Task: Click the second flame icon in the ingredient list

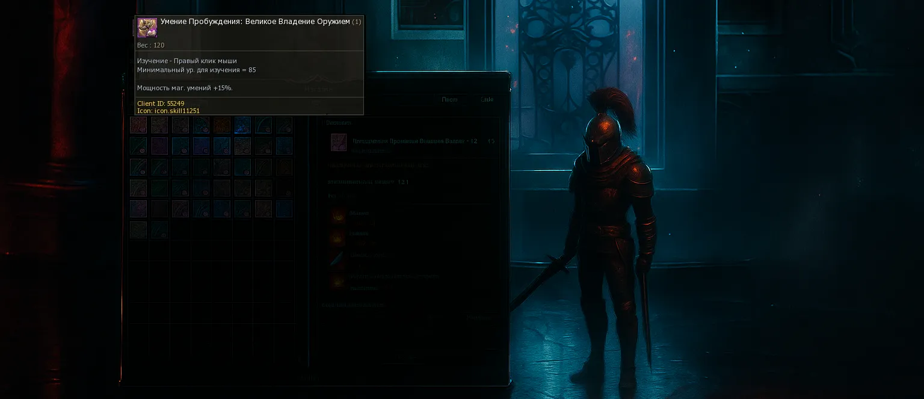Action: pyautogui.click(x=339, y=237)
